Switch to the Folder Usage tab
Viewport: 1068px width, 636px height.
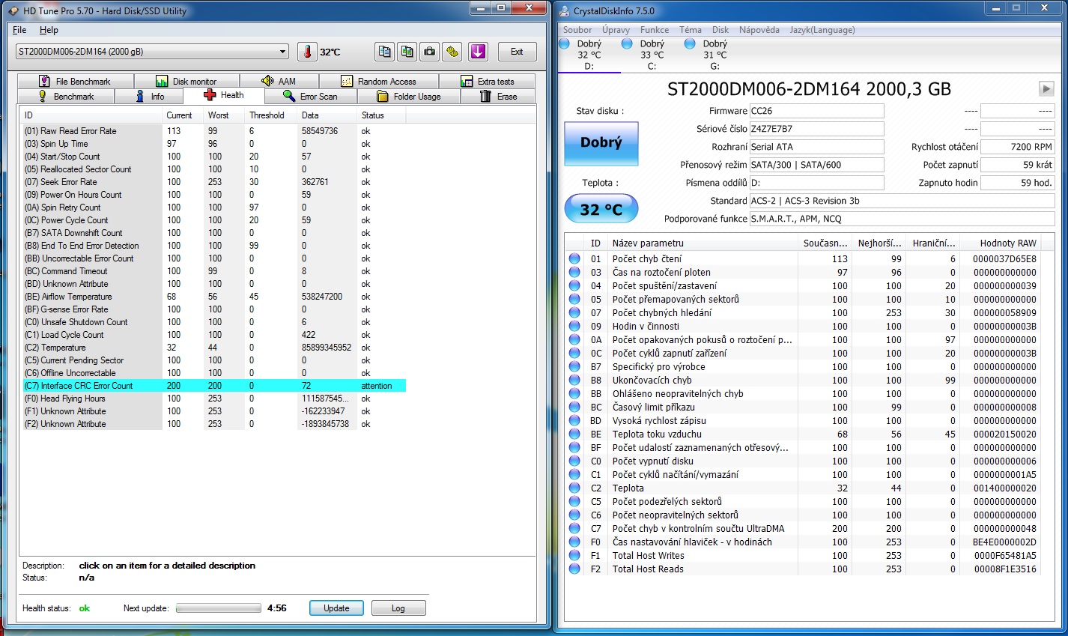click(409, 96)
